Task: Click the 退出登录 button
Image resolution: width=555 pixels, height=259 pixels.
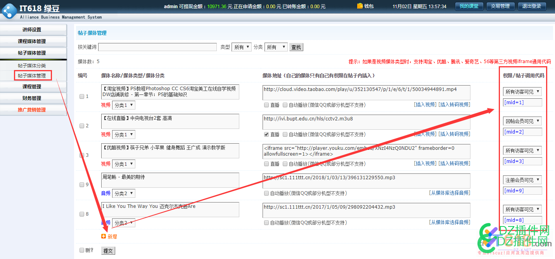Action: [532, 6]
